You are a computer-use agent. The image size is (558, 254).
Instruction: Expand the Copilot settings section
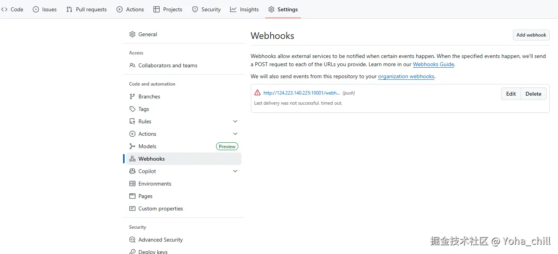pyautogui.click(x=235, y=171)
